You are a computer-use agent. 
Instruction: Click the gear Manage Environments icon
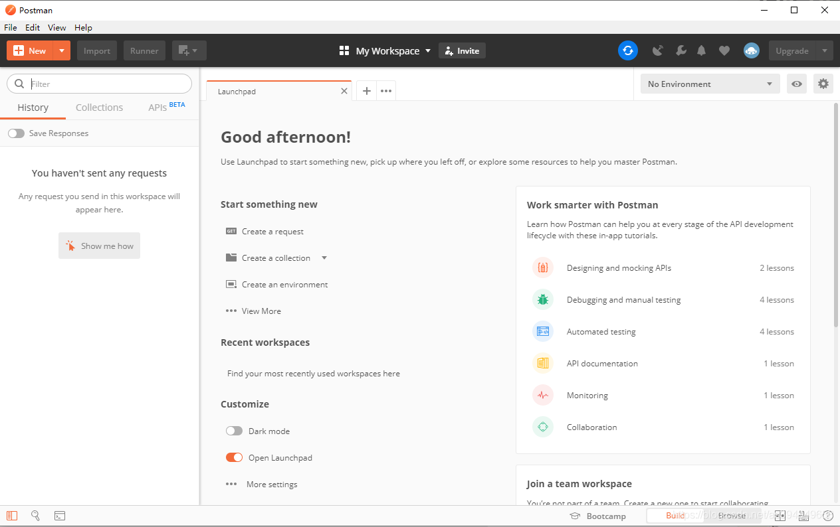pyautogui.click(x=823, y=84)
